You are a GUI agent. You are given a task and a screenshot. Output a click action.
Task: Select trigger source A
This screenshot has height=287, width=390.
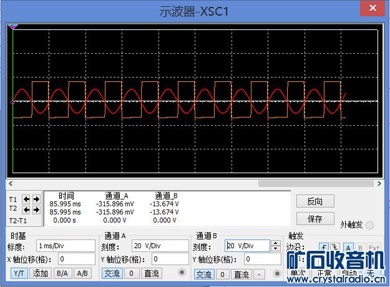[x=348, y=248]
